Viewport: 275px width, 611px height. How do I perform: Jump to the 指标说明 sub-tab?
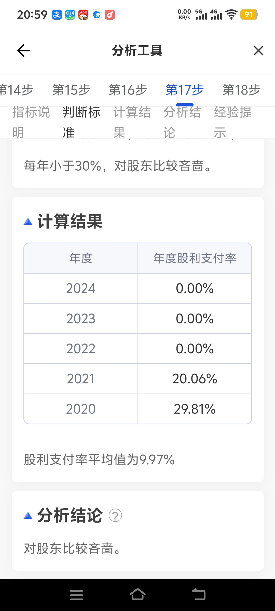pyautogui.click(x=31, y=122)
